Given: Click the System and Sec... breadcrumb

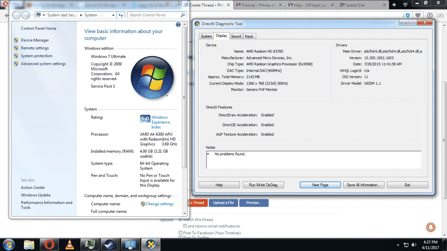Looking at the screenshot, I should [x=62, y=15].
